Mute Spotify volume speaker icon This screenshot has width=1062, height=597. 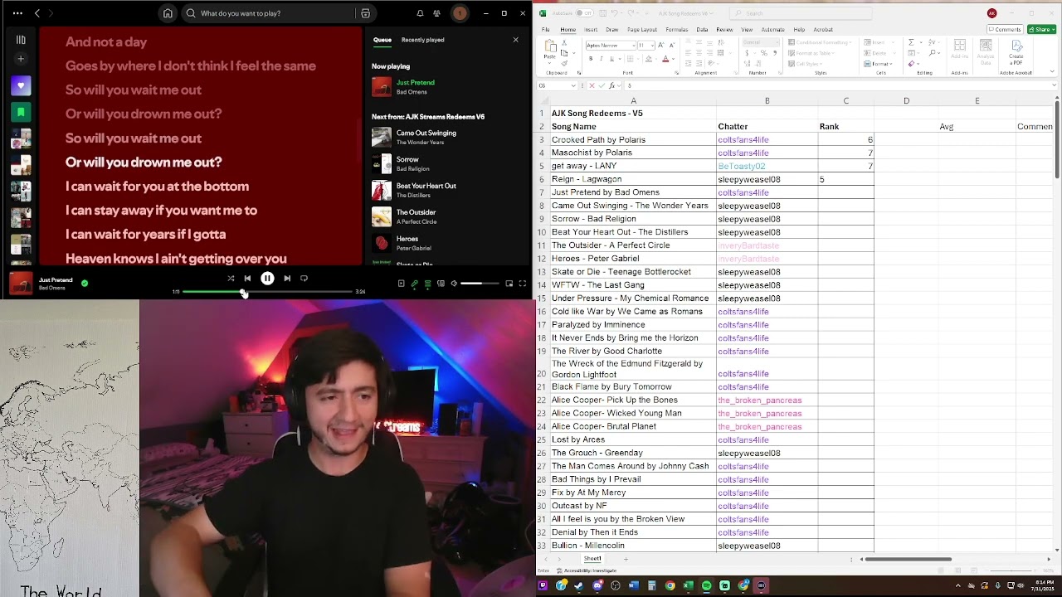pos(454,284)
